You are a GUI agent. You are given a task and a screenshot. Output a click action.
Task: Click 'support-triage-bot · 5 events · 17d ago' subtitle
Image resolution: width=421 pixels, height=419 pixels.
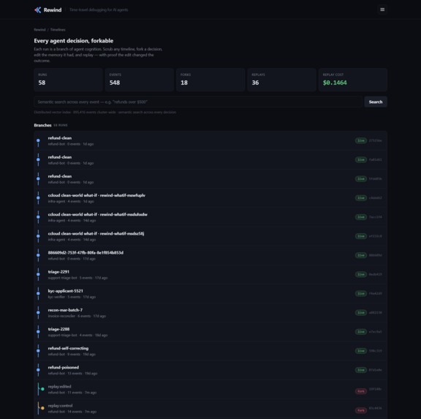(x=77, y=278)
